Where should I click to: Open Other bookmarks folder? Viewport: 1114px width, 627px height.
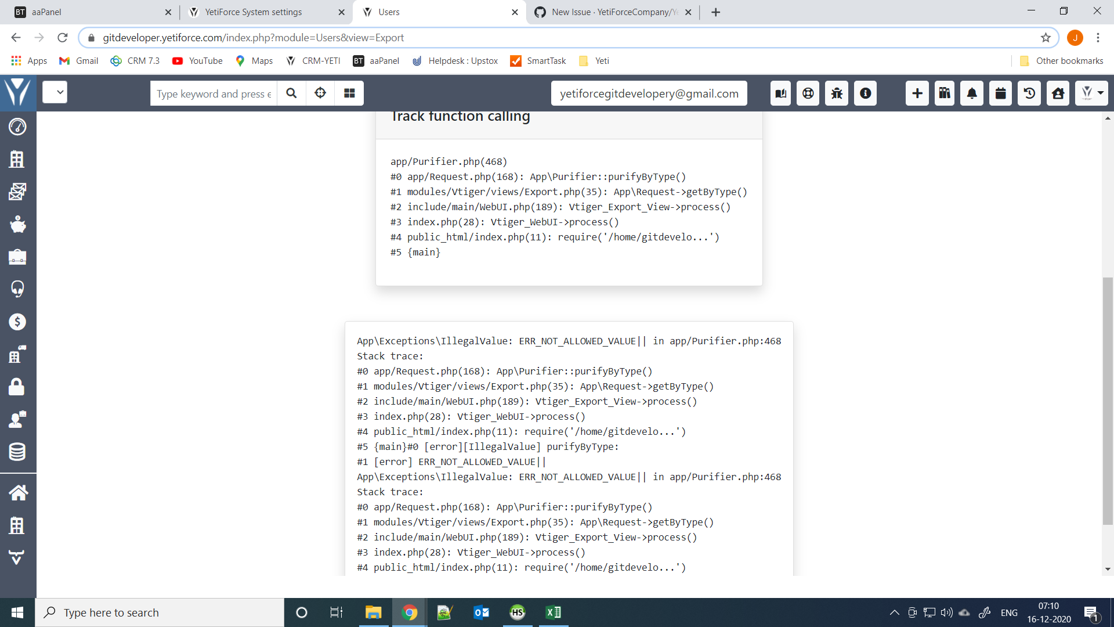tap(1061, 61)
